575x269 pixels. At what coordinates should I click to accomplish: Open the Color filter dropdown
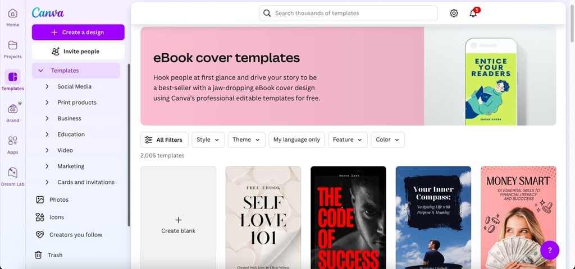point(387,140)
